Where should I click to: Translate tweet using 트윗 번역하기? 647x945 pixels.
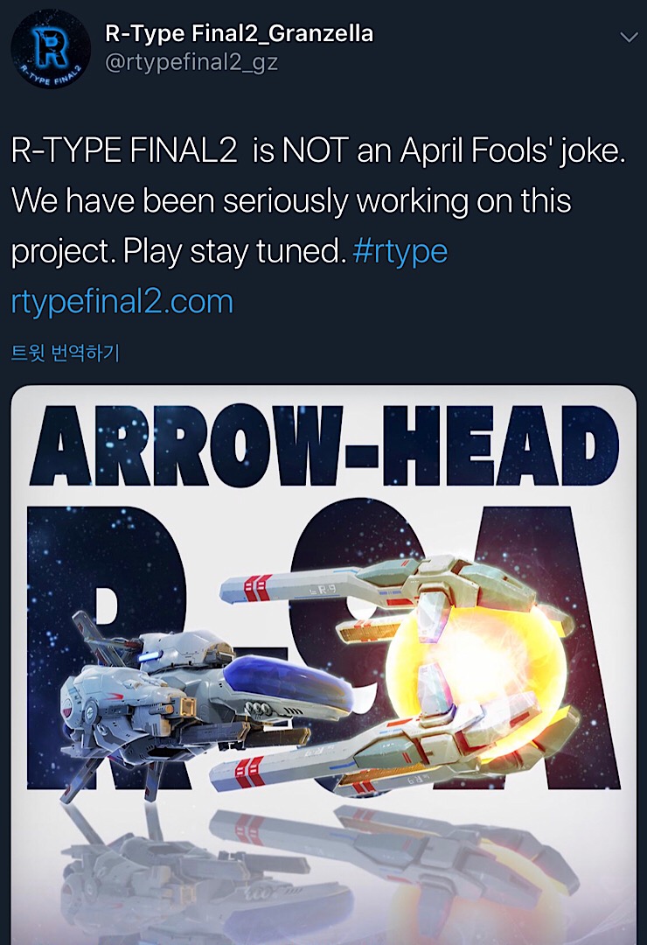pyautogui.click(x=65, y=353)
